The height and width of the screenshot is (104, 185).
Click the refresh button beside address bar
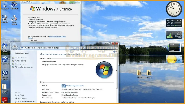point(84,48)
